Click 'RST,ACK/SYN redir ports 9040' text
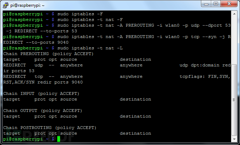 pyautogui.click(x=43, y=82)
